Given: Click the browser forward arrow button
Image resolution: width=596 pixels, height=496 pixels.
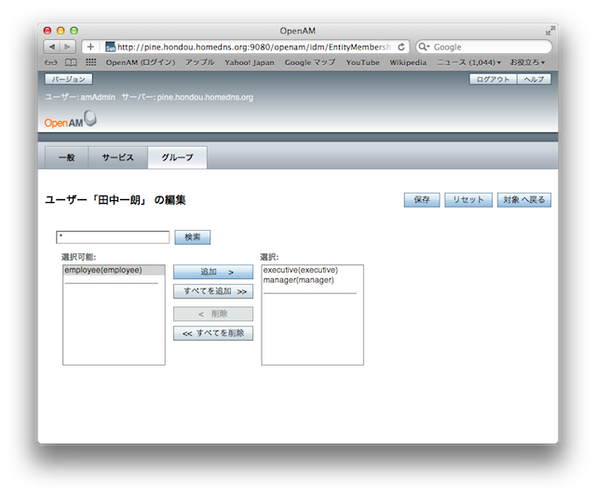Looking at the screenshot, I should [x=70, y=47].
